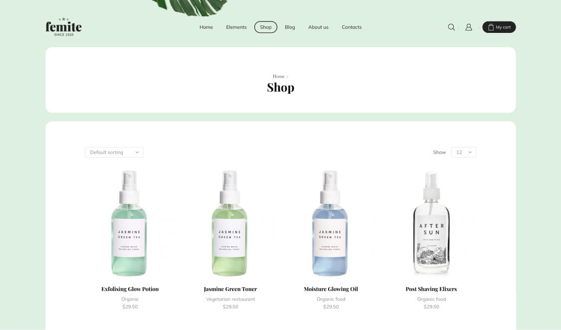Viewport: 561px width, 330px height.
Task: Open the Elements menu
Action: click(236, 27)
